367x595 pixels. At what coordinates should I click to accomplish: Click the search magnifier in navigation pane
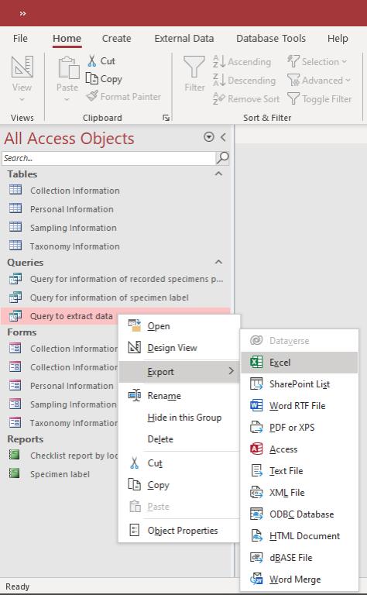tap(222, 158)
